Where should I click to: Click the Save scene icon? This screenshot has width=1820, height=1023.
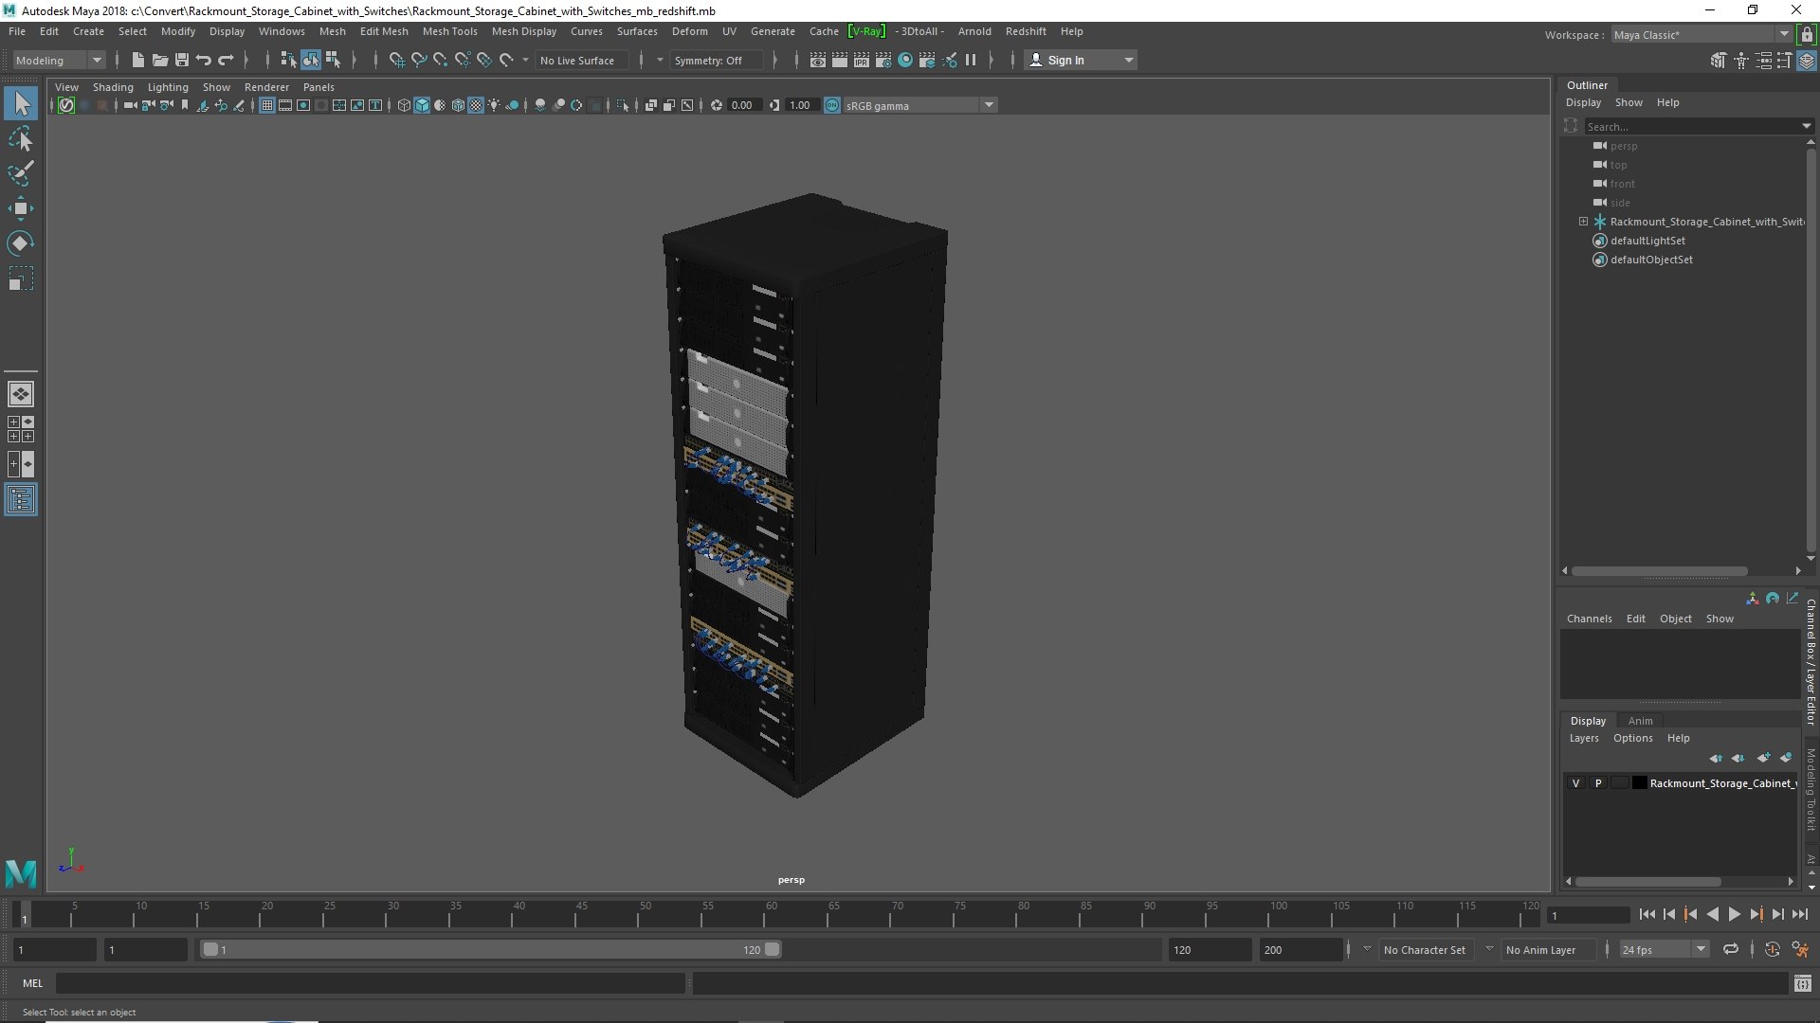181,60
